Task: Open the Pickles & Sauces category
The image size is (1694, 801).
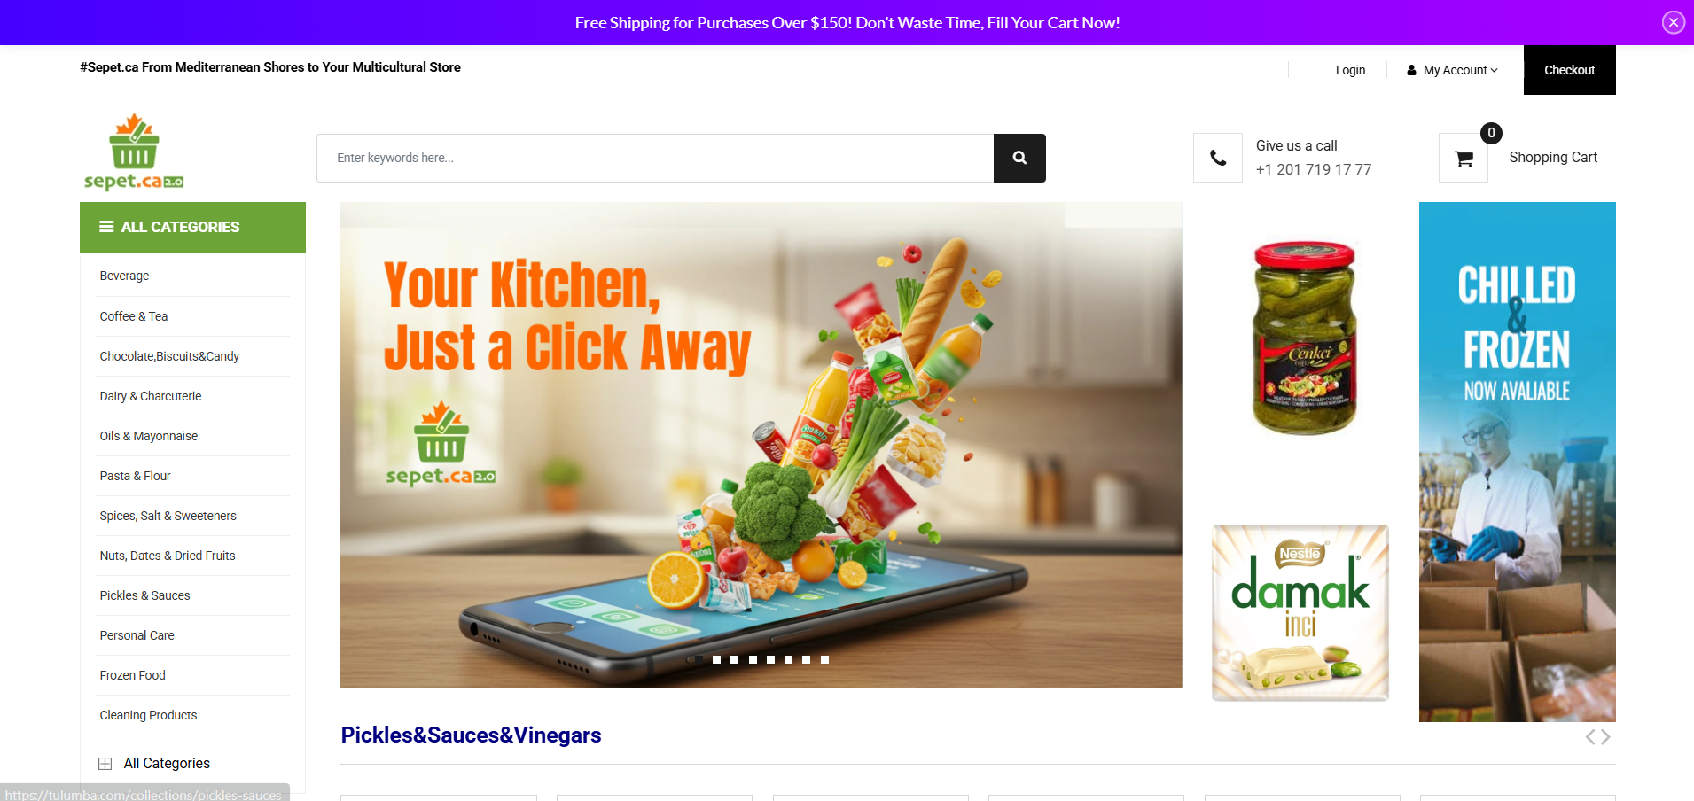Action: click(x=144, y=595)
